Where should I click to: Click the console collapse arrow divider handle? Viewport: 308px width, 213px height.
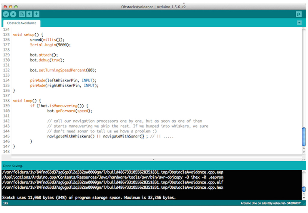pos(154,160)
